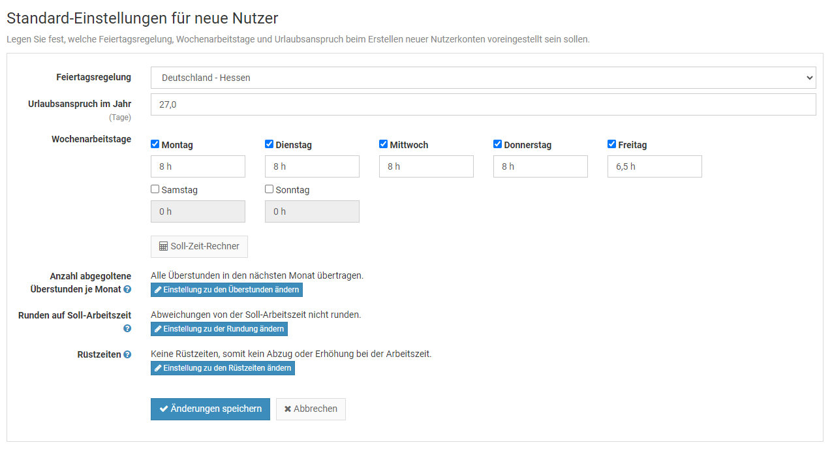Viewport: 832px width, 451px height.
Task: Uncheck the Montag workday checkbox
Action: pos(155,144)
